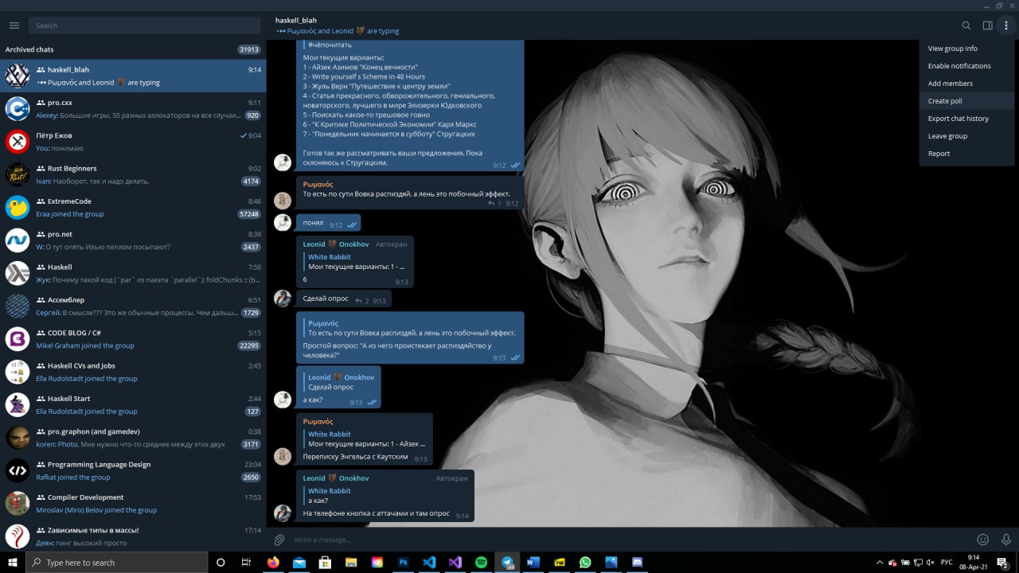
Task: Open the pro.net chat
Action: tap(133, 240)
